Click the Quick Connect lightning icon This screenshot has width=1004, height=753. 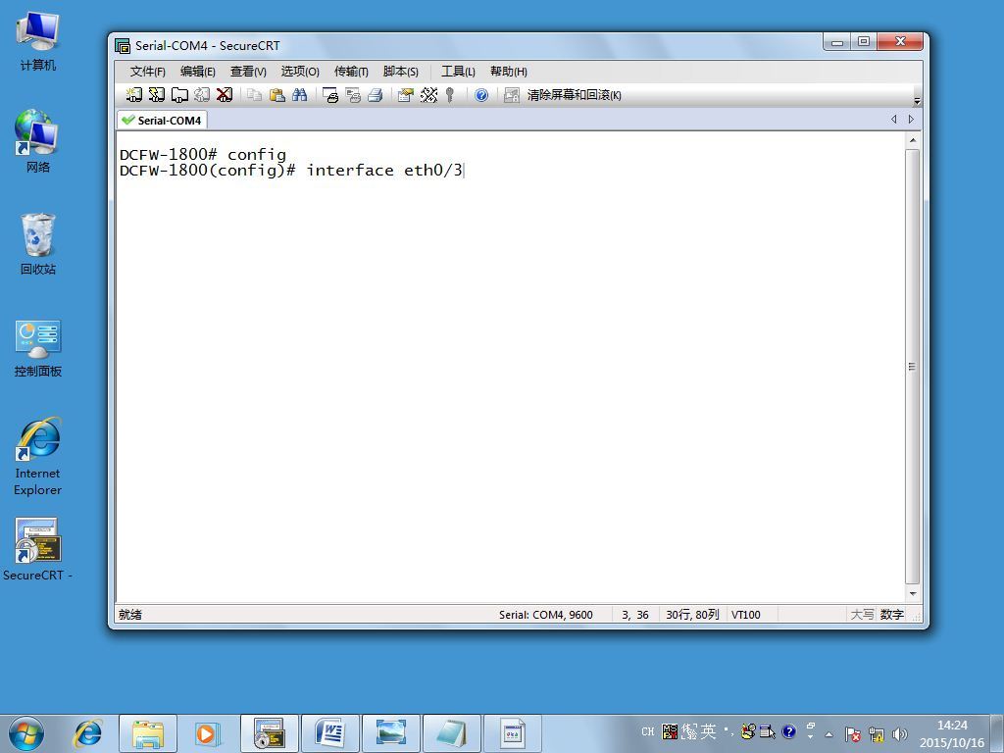pos(157,95)
